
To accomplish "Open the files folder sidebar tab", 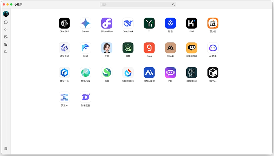I will [x=6, y=52].
